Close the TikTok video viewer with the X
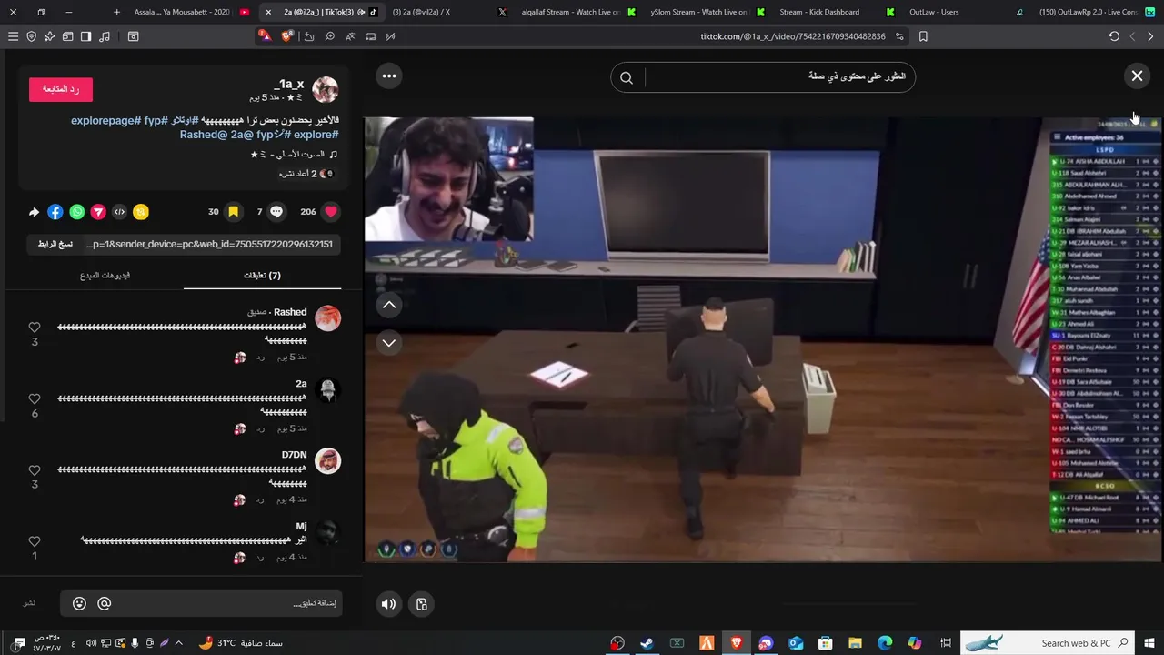Viewport: 1164px width, 655px height. [1137, 76]
